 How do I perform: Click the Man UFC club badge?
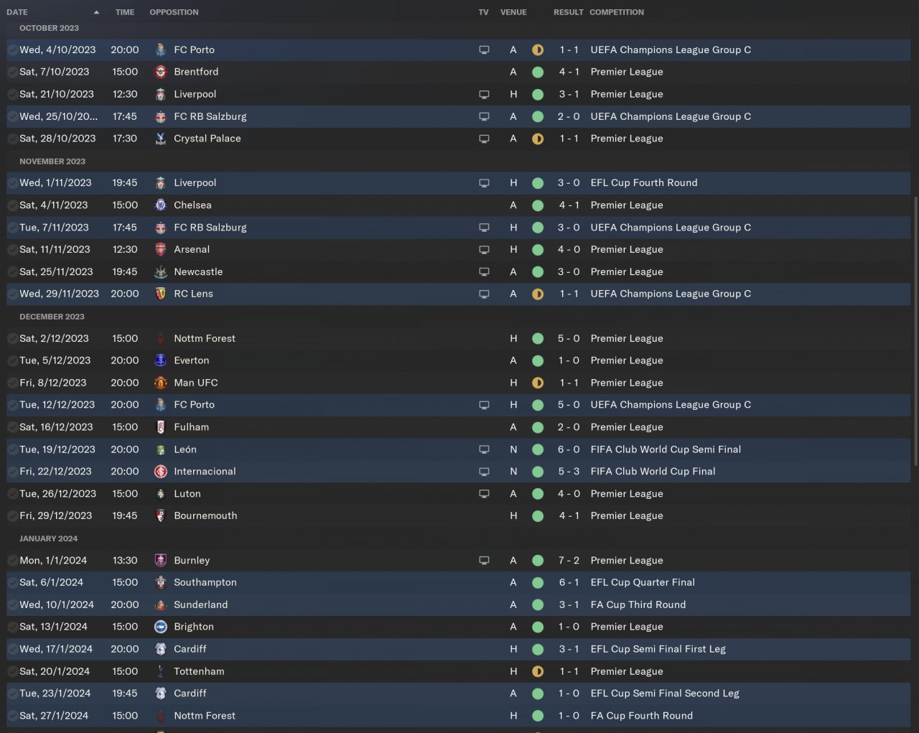(x=161, y=383)
